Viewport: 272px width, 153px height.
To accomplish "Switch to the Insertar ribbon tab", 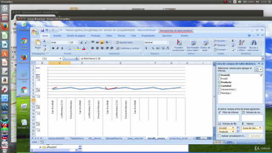I will coord(57,36).
